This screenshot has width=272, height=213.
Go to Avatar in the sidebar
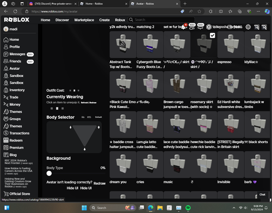coord(11,69)
